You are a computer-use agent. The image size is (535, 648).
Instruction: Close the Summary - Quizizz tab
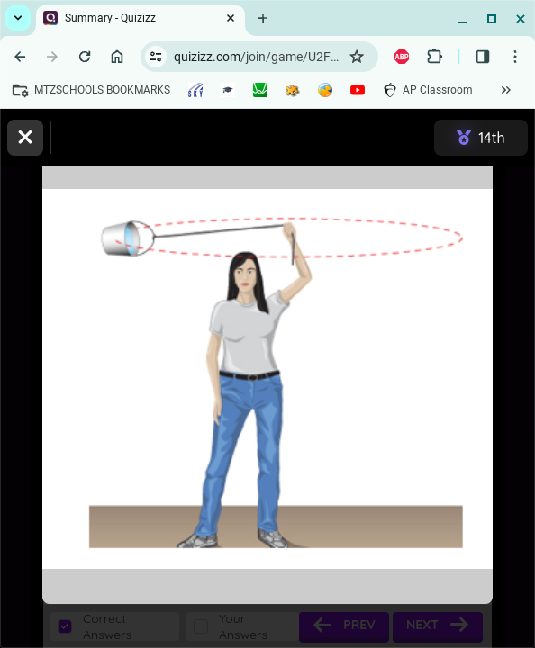pyautogui.click(x=231, y=18)
